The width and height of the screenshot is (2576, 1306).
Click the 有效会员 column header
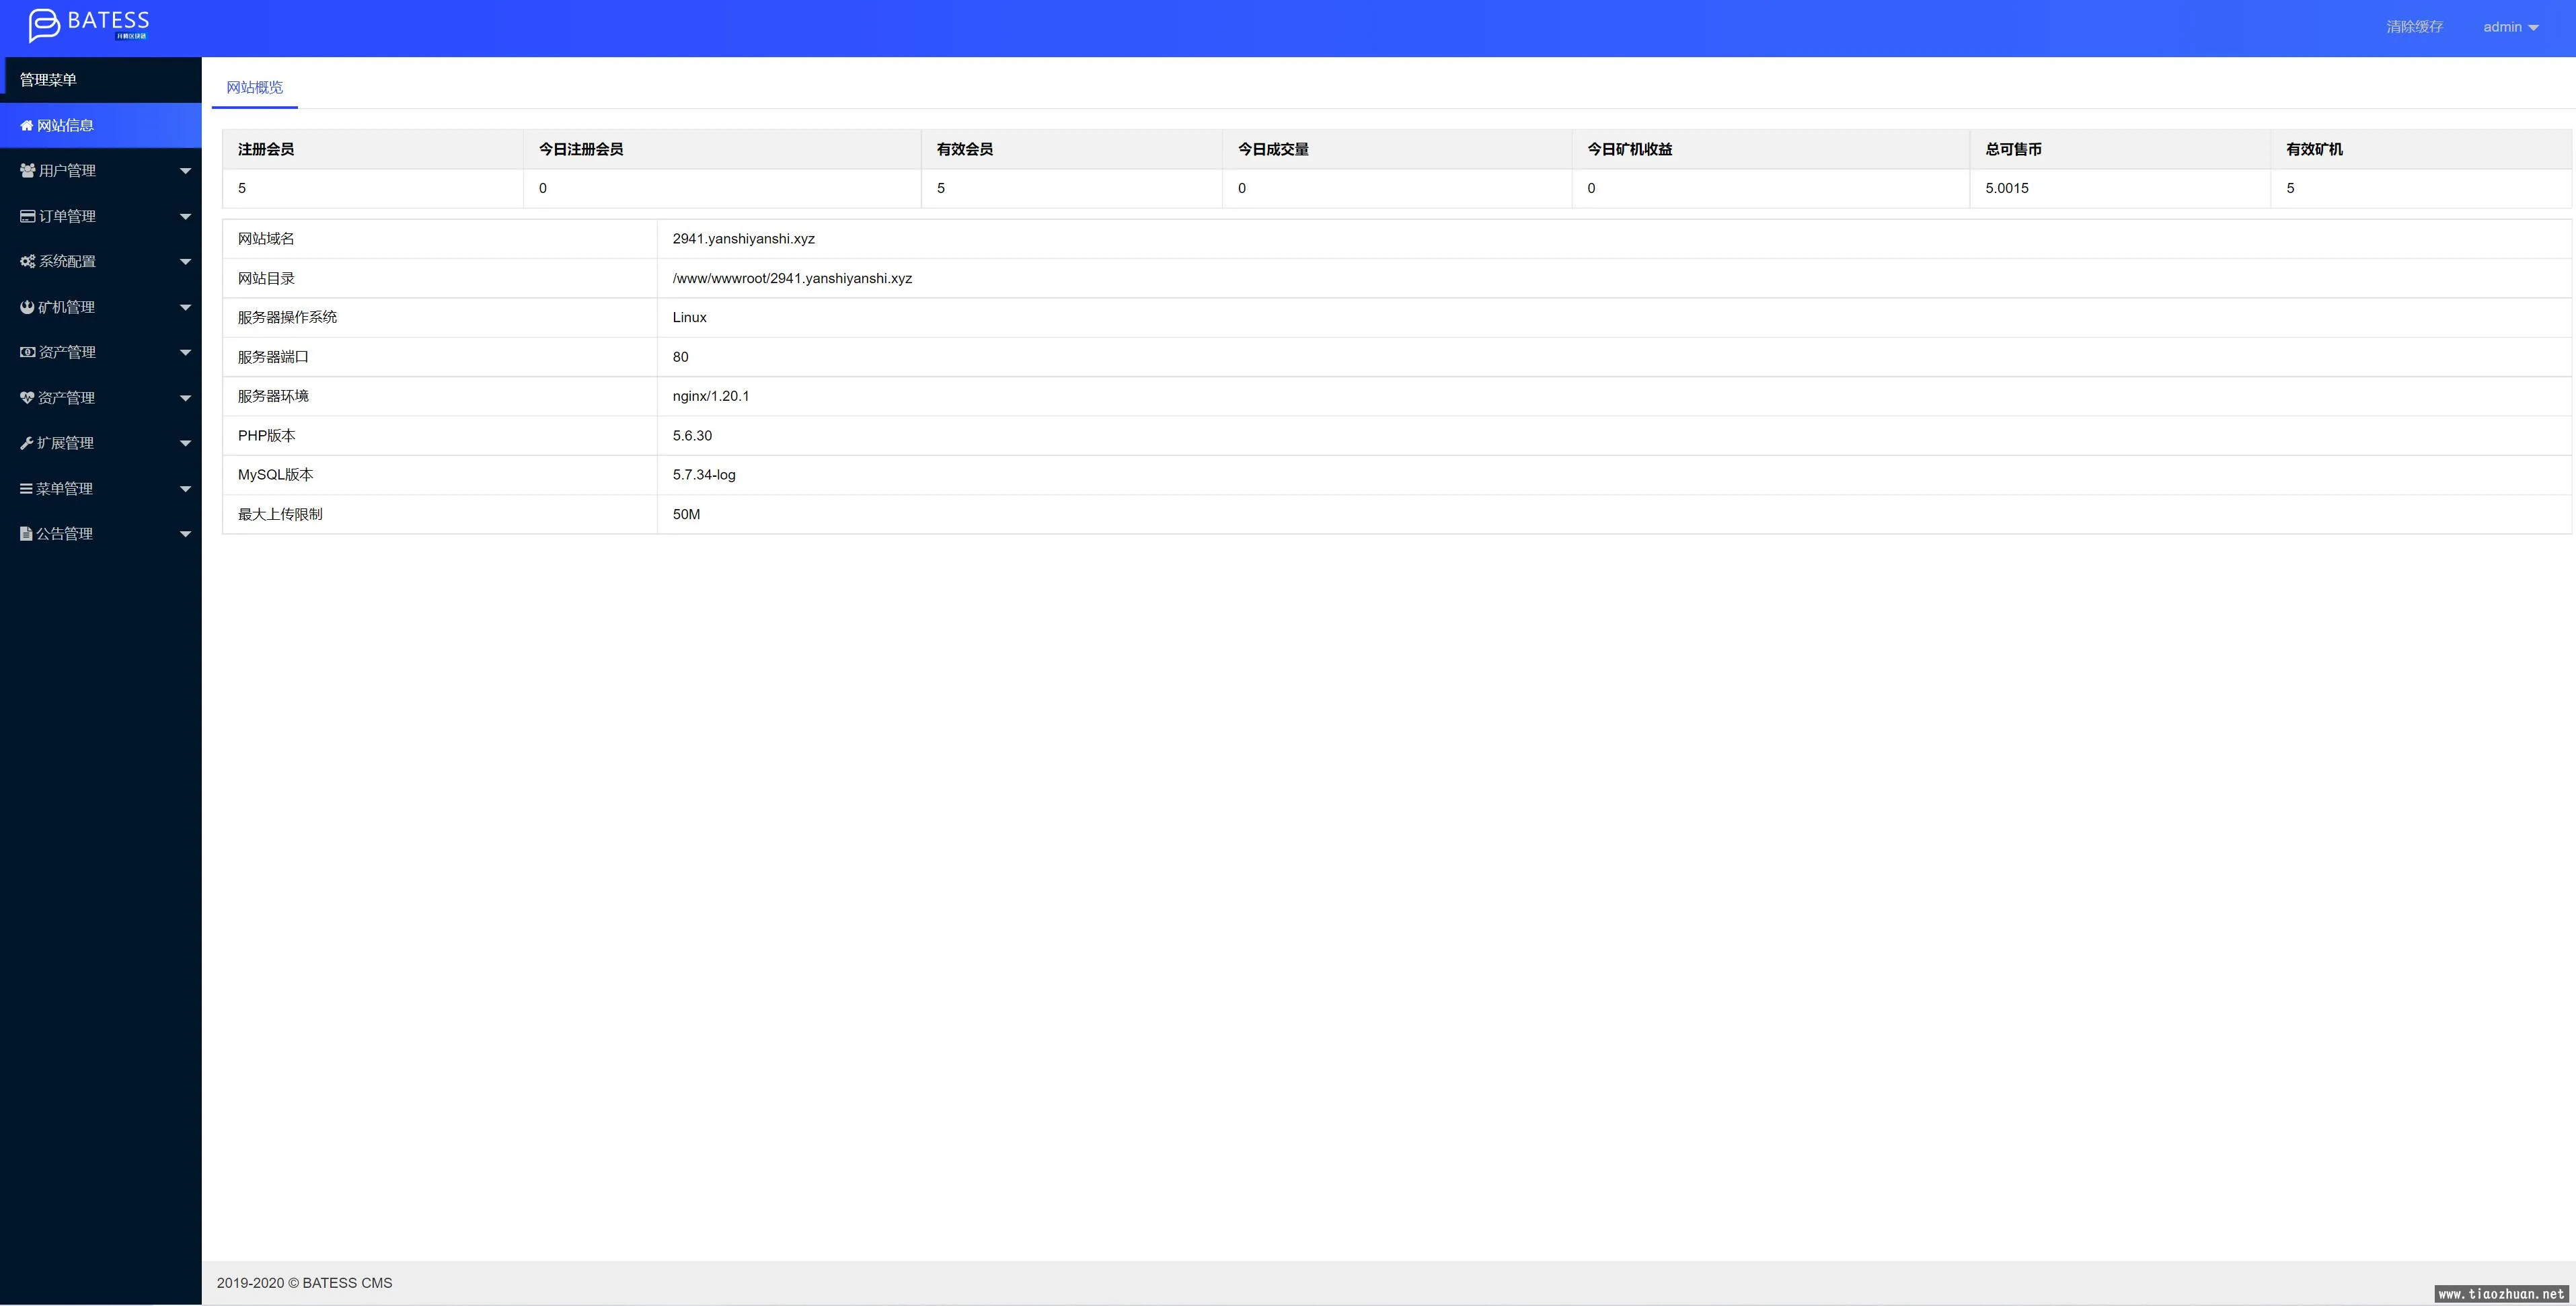965,149
